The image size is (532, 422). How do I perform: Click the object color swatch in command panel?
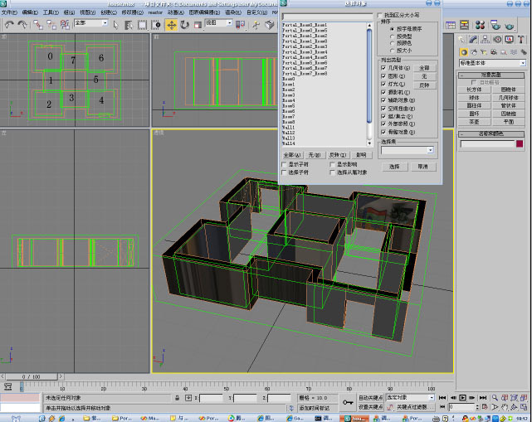pos(520,144)
